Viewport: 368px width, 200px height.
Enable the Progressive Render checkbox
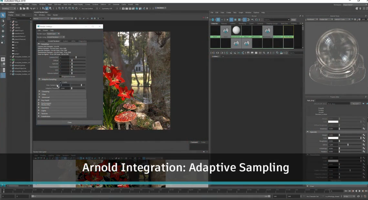(60, 77)
